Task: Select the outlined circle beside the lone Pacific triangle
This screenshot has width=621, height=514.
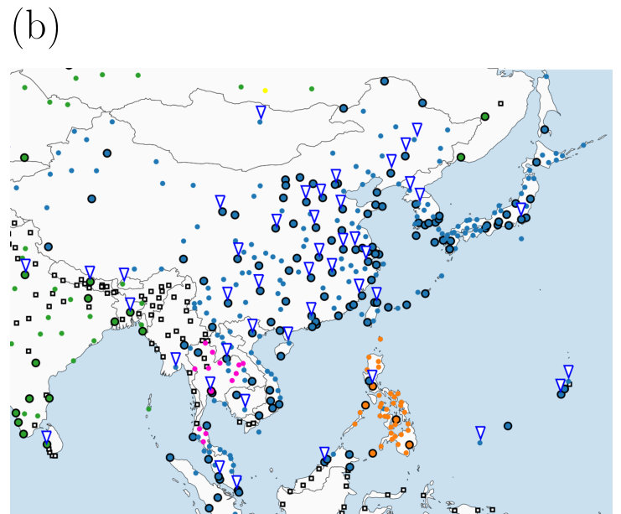Action: pos(508,426)
